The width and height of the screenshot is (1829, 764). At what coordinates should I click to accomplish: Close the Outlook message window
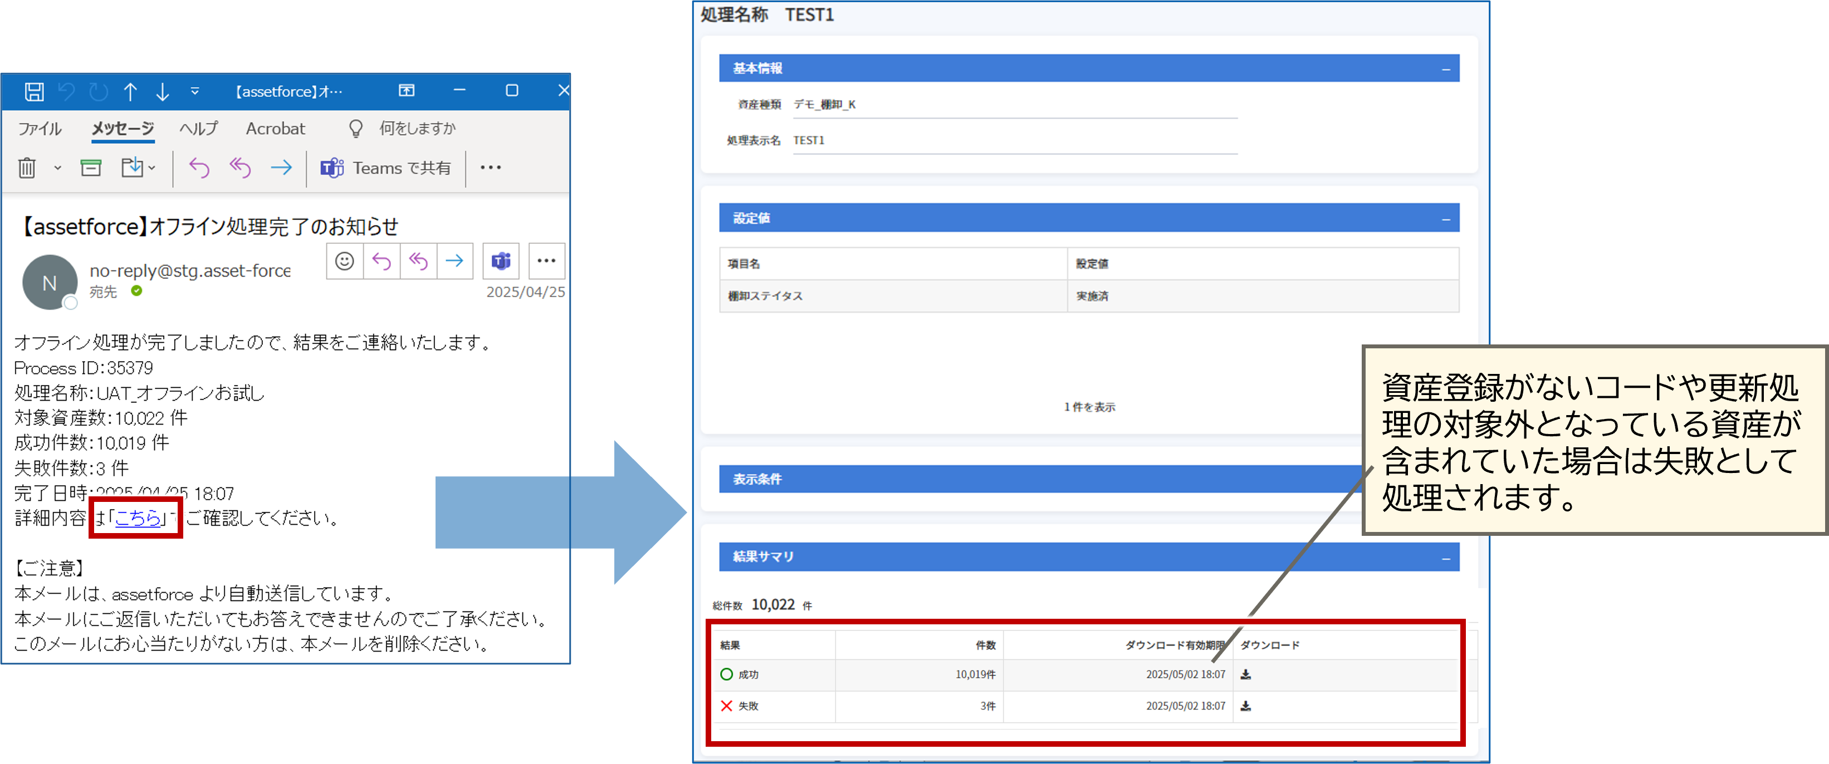click(564, 90)
